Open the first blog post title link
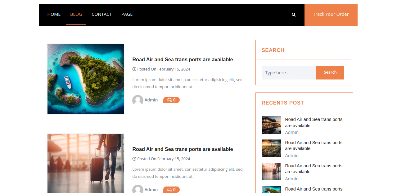Screen dimensions: 397x193 183,59
